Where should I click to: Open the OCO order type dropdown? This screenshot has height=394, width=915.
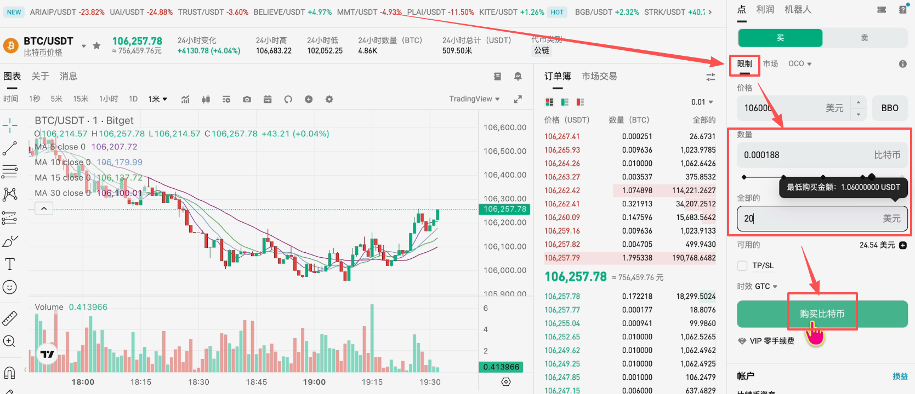tap(799, 63)
